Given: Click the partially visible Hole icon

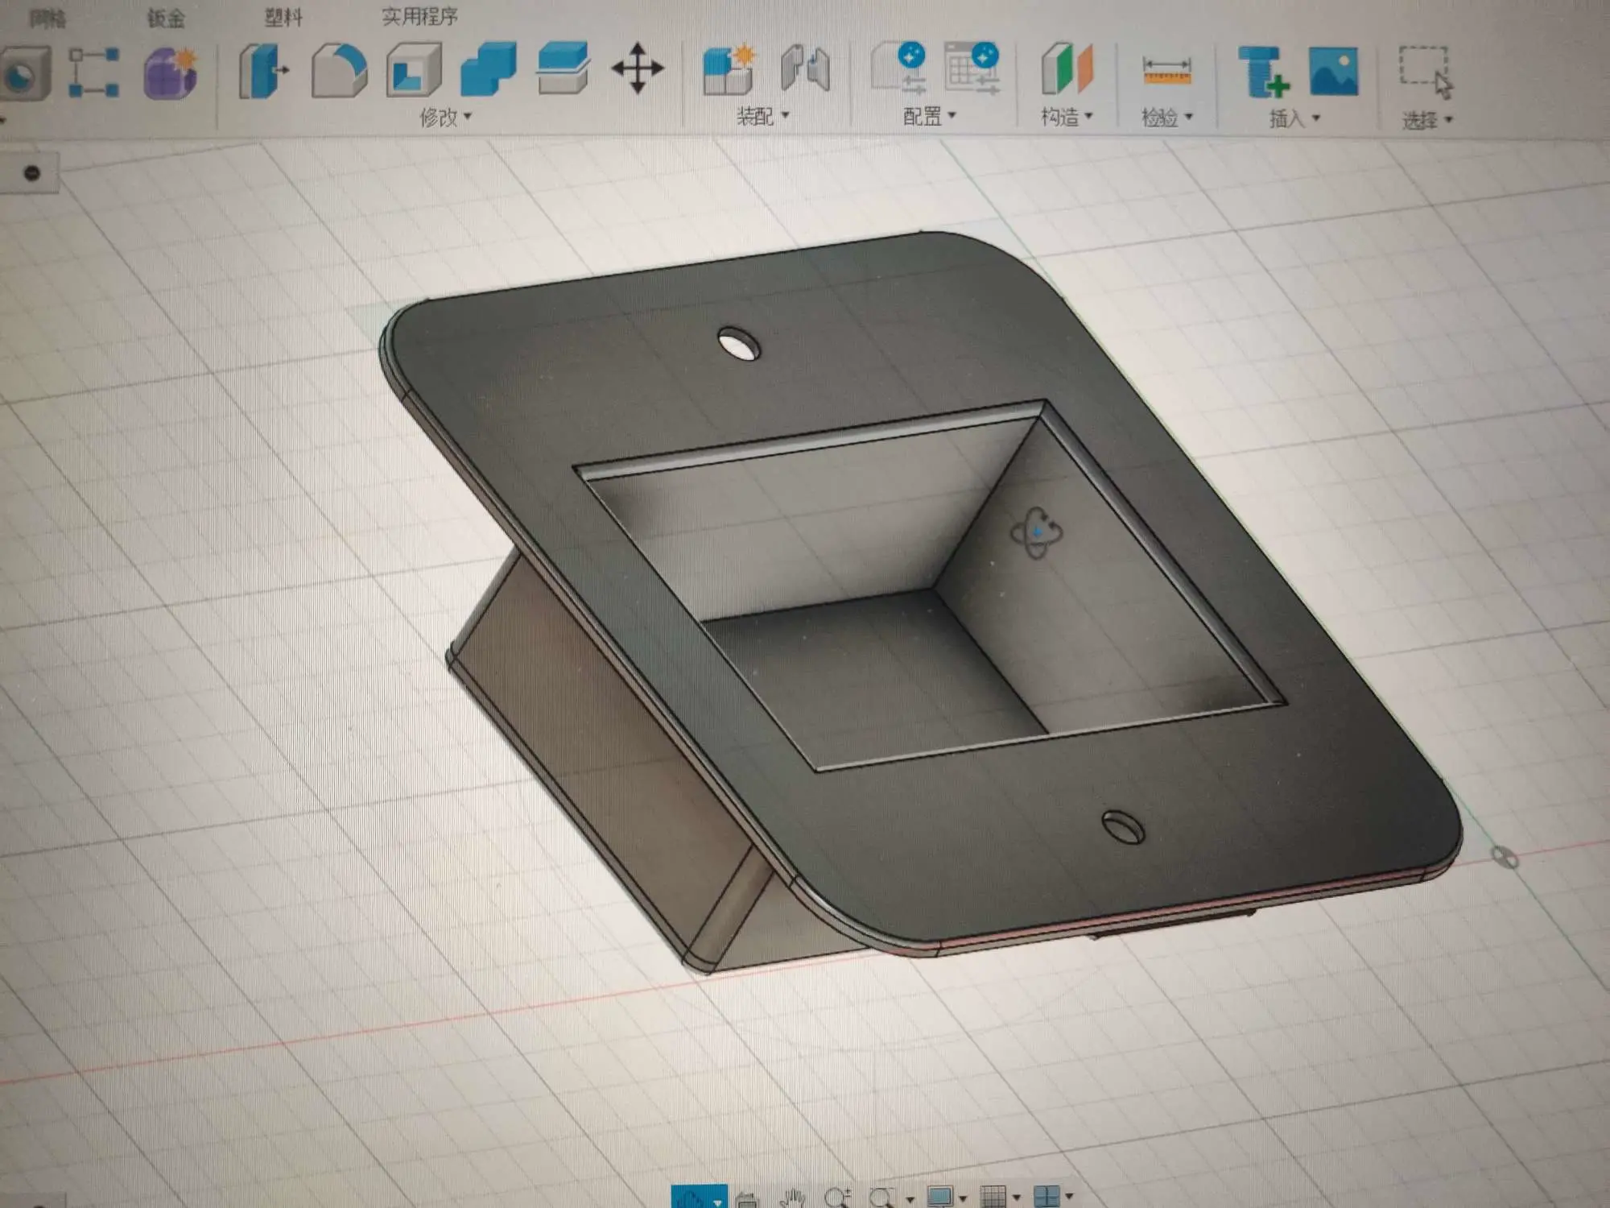Looking at the screenshot, I should click(x=25, y=73).
